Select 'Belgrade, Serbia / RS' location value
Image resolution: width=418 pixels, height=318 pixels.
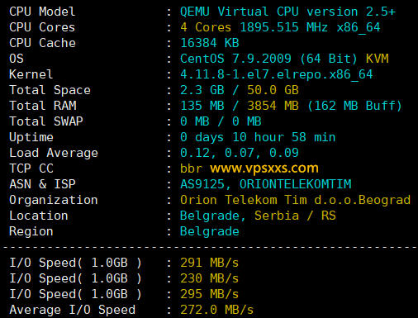pos(258,216)
